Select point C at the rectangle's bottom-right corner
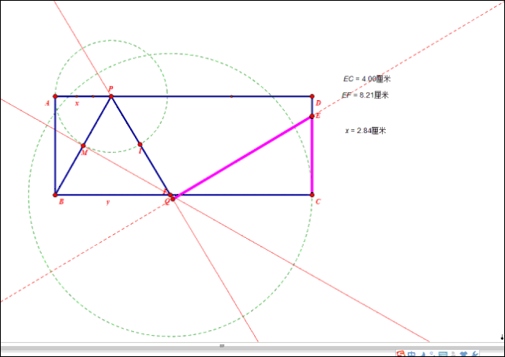The image size is (505, 357). (x=312, y=195)
